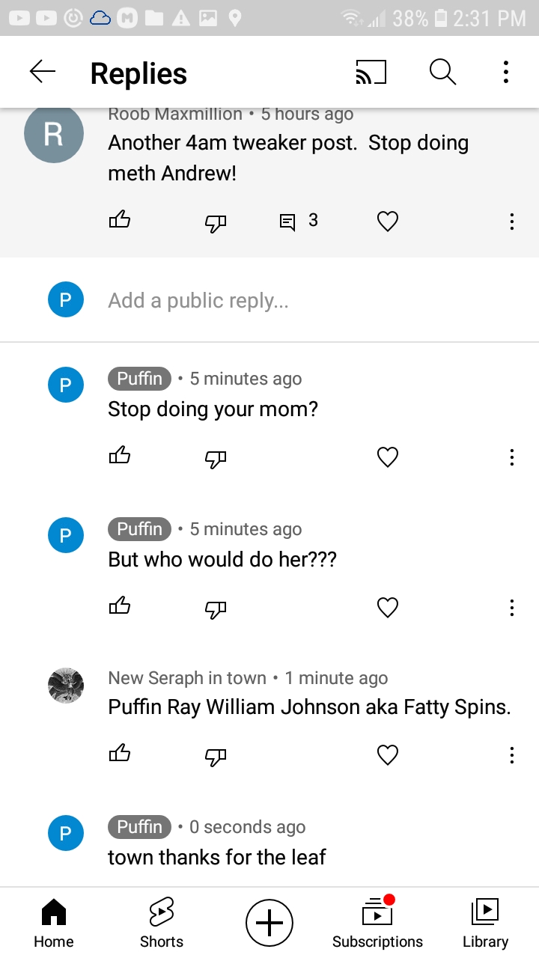Like Roob Maxmillion's comment with thumbs up
This screenshot has width=539, height=958.
coord(120,220)
